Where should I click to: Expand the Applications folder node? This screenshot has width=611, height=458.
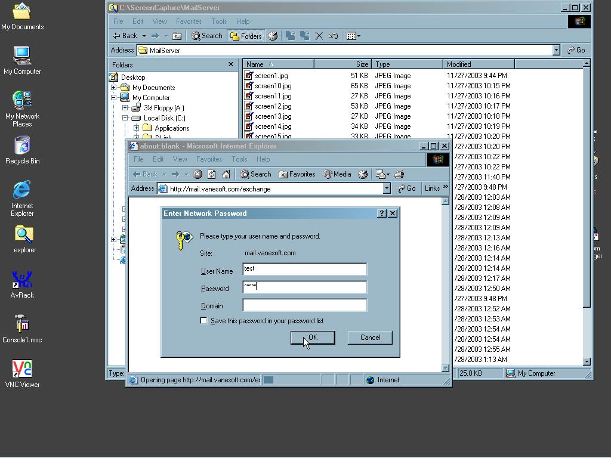tap(137, 128)
